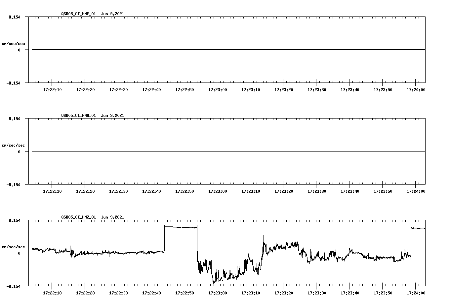Screen dimensions: 449x305
Task: Click 17:23:30 time label under HNE plot
Action: [x=317, y=89]
